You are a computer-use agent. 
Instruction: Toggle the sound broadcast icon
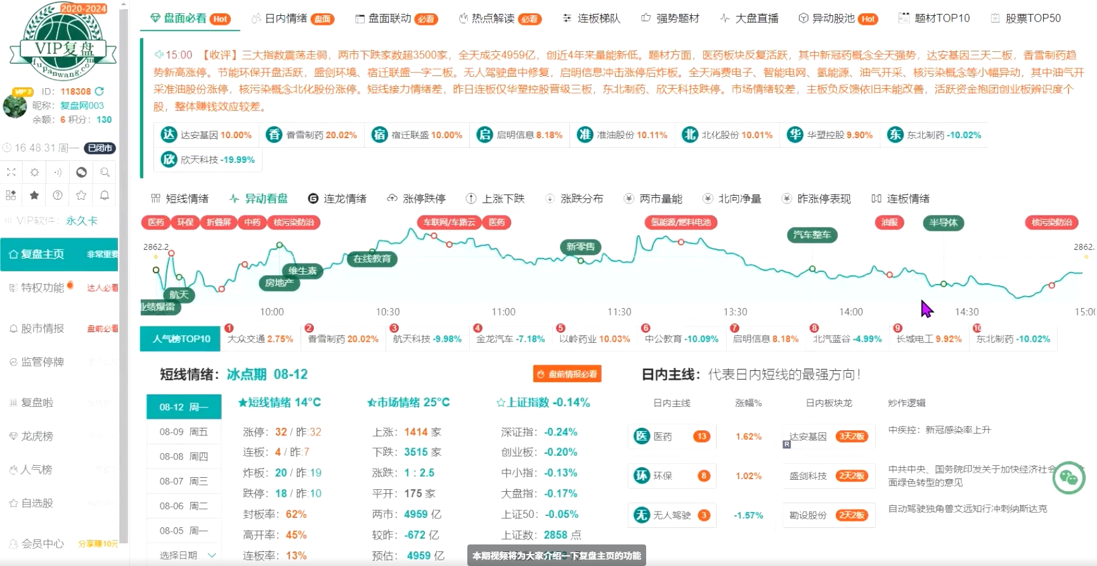pyautogui.click(x=58, y=172)
